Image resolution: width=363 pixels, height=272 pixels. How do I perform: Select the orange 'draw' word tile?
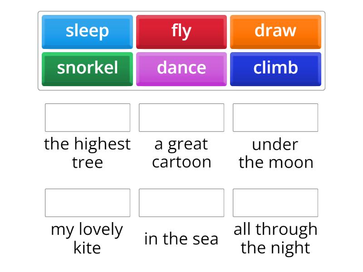point(276,31)
